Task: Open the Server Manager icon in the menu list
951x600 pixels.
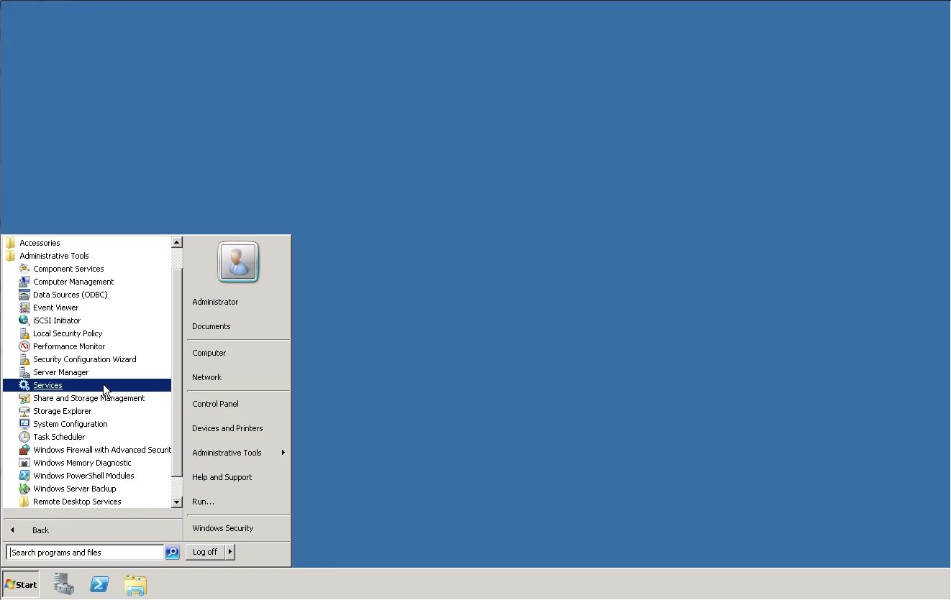Action: [24, 372]
